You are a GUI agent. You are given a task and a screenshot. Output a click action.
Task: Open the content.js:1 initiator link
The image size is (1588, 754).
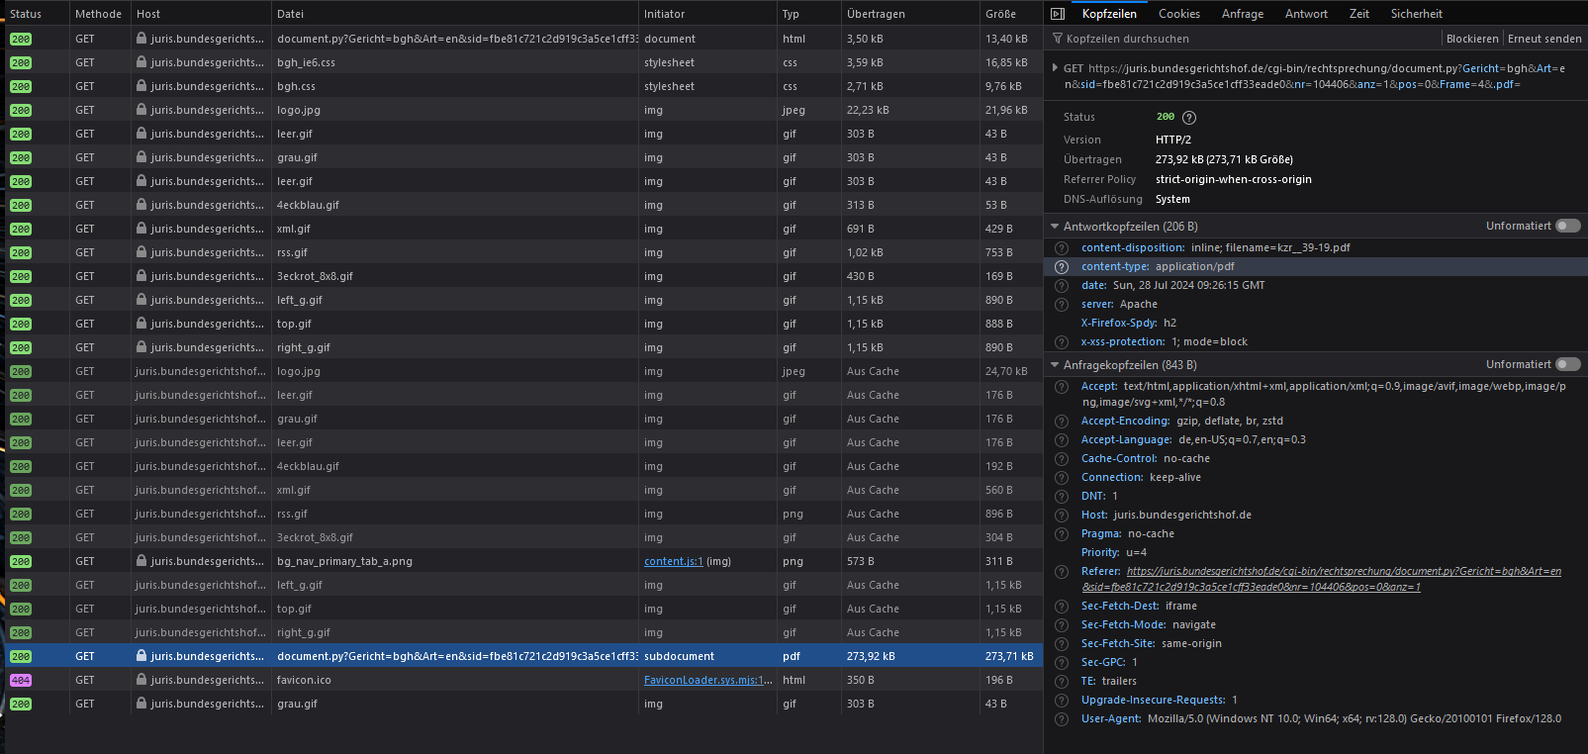coord(673,561)
